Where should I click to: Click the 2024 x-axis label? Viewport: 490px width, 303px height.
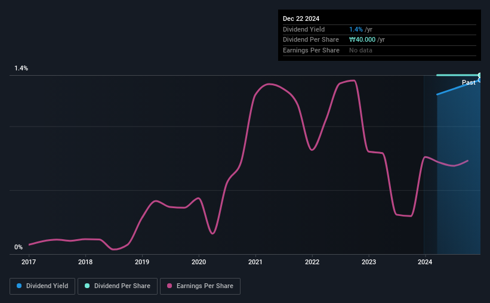[x=425, y=262]
